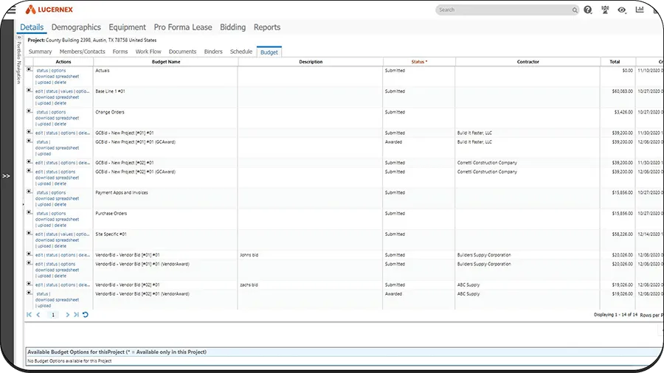Sort by the Status column header

pos(418,62)
